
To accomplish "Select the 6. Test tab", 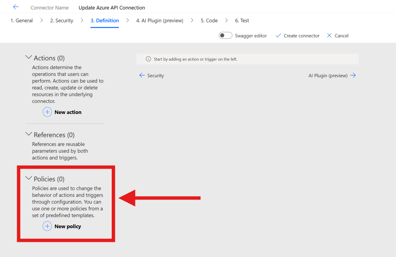I will point(242,21).
